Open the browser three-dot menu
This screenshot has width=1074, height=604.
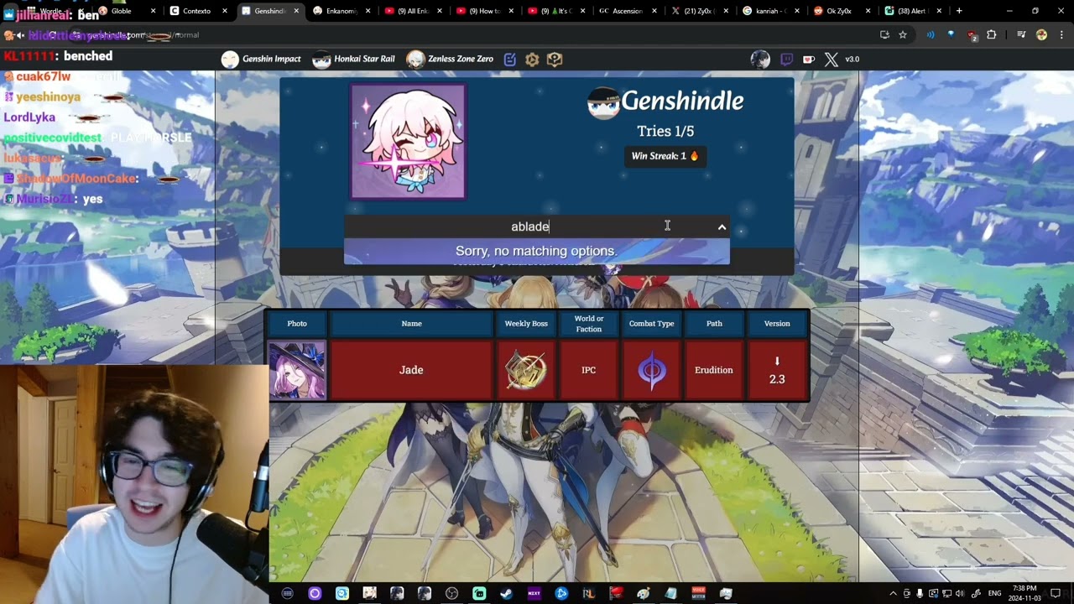pos(1061,35)
